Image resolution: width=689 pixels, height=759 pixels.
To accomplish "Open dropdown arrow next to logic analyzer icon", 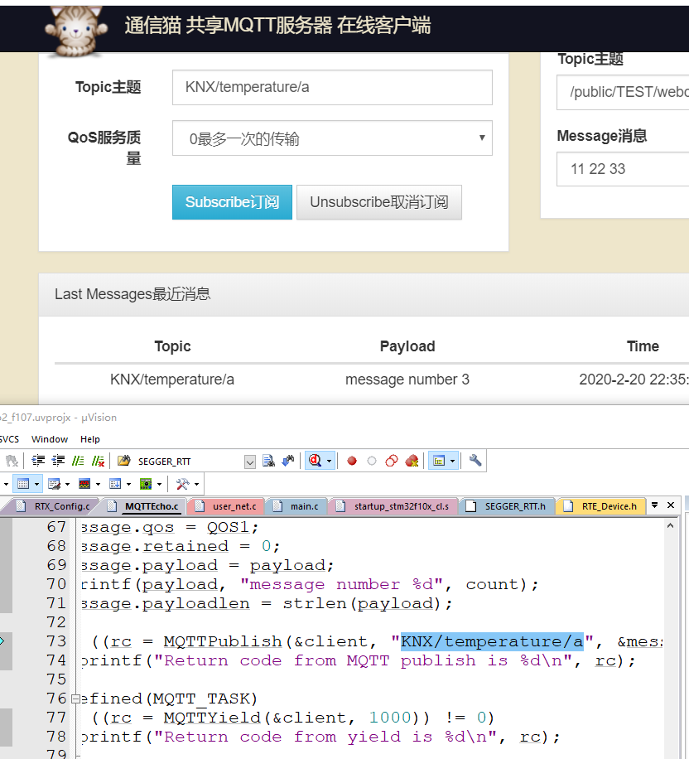I will point(98,484).
